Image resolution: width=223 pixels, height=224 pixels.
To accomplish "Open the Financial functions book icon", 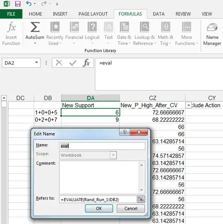I will (74, 27).
